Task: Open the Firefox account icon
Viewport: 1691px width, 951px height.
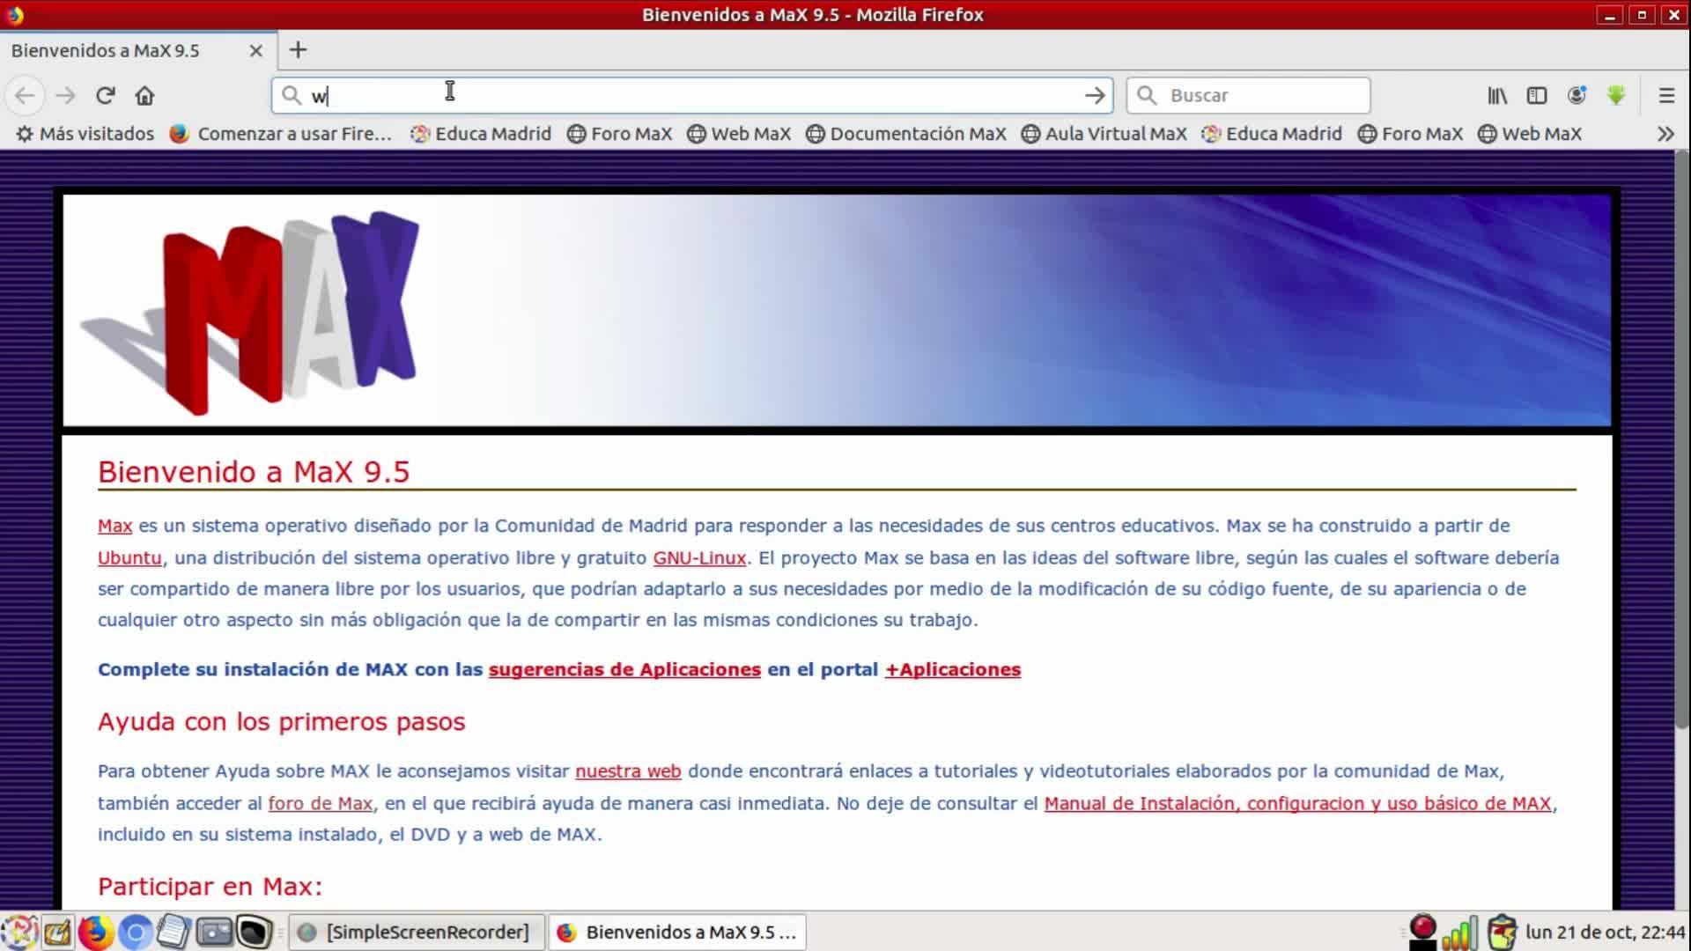Action: (1577, 95)
